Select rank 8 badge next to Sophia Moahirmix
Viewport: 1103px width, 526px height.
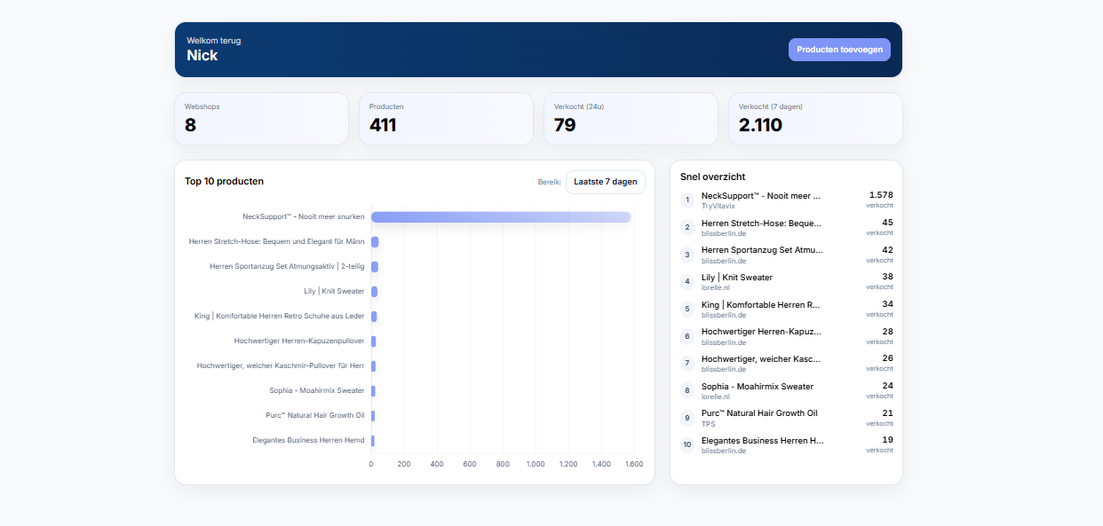pyautogui.click(x=687, y=390)
